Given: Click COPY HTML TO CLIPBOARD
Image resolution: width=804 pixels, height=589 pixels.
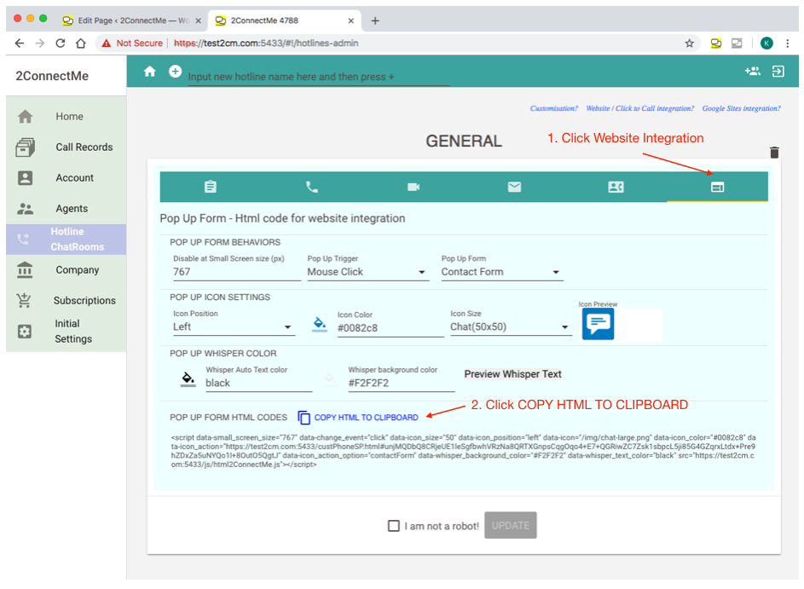Looking at the screenshot, I should 366,418.
